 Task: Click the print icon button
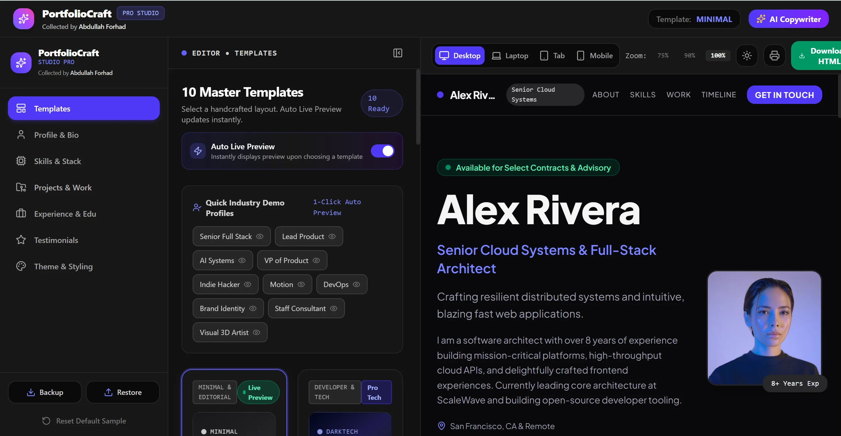pos(774,56)
